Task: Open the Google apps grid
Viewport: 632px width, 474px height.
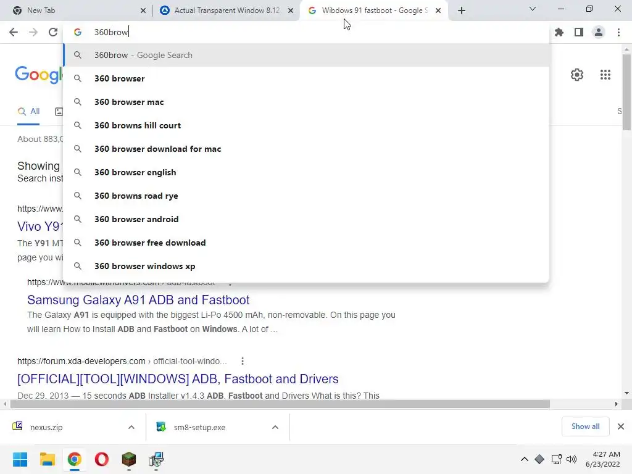Action: click(605, 75)
